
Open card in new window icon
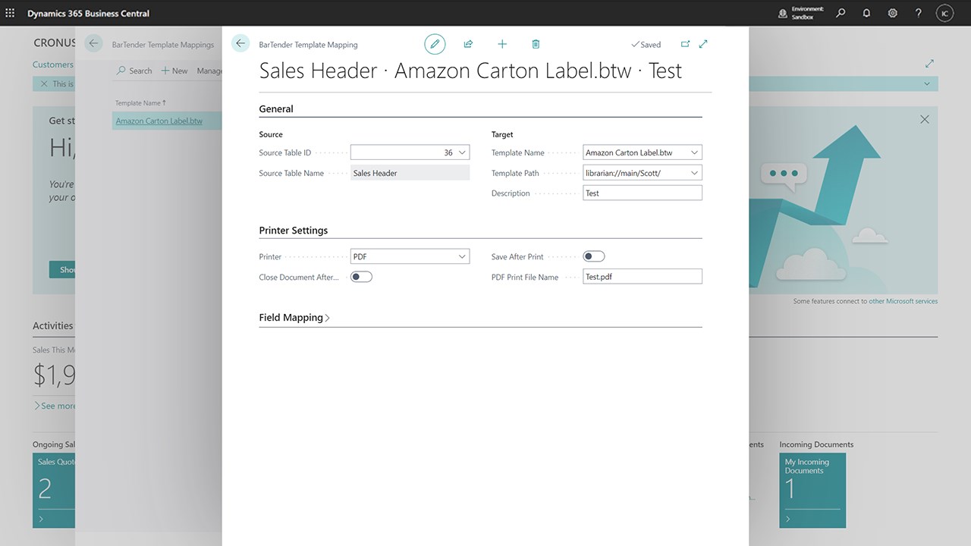pyautogui.click(x=685, y=44)
